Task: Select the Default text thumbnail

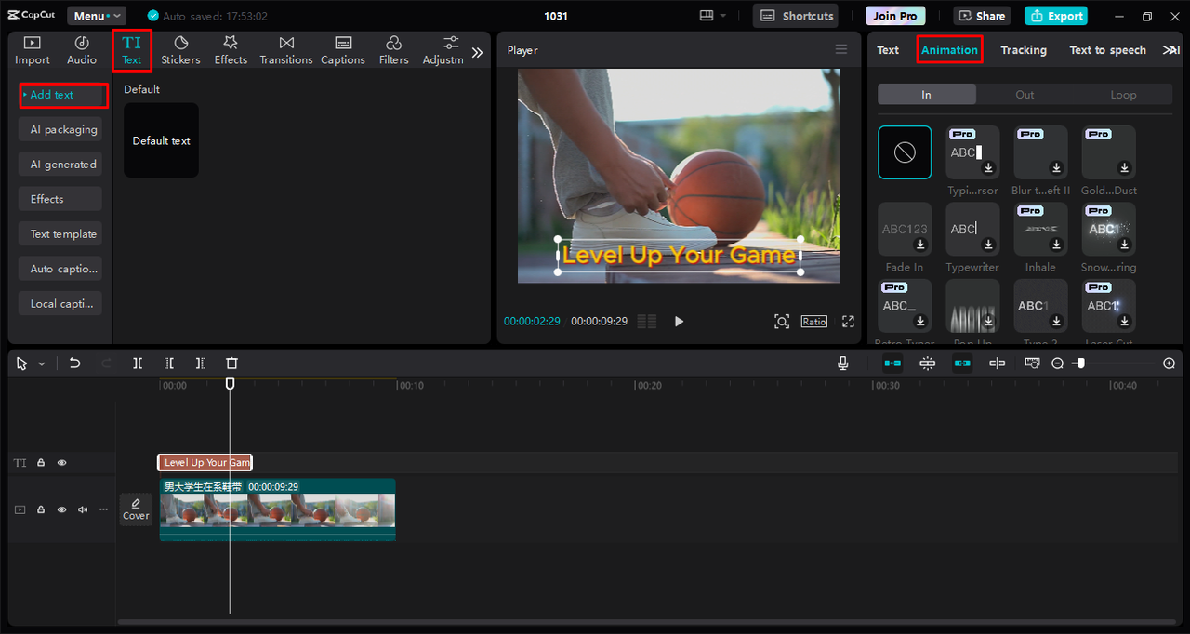Action: point(162,140)
